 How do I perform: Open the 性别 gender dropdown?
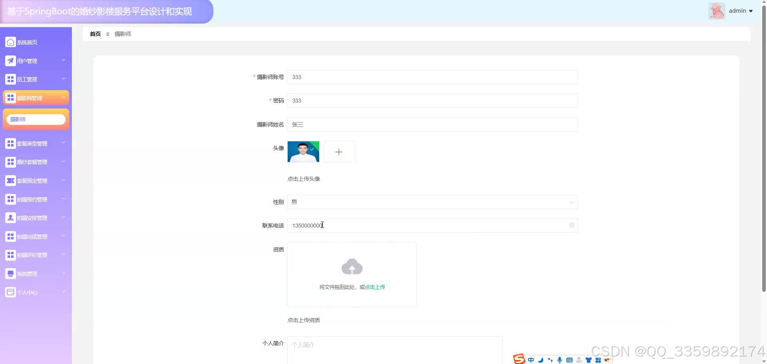571,202
